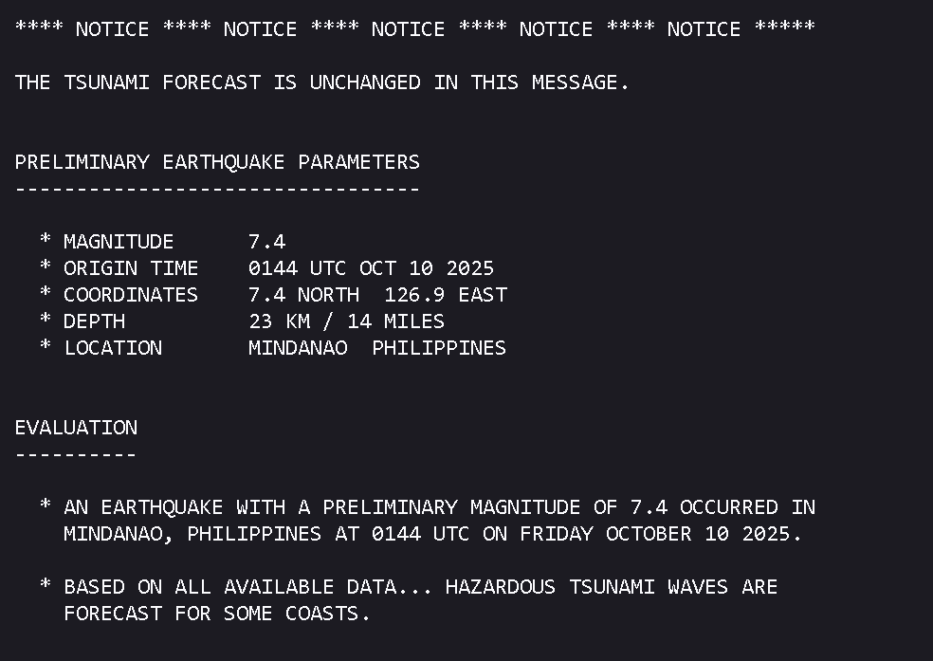Select the 7.4 magnitude value
Screen dimensions: 933x661
[x=266, y=242]
